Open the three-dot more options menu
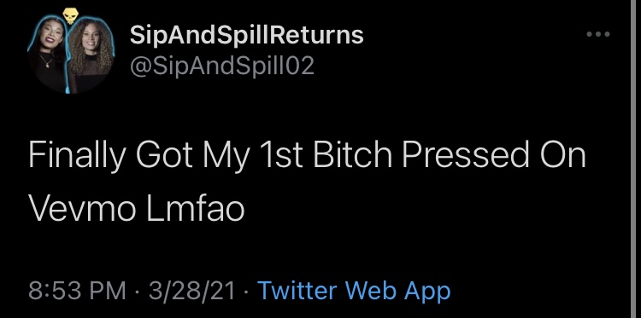The height and width of the screenshot is (318, 641). click(598, 34)
